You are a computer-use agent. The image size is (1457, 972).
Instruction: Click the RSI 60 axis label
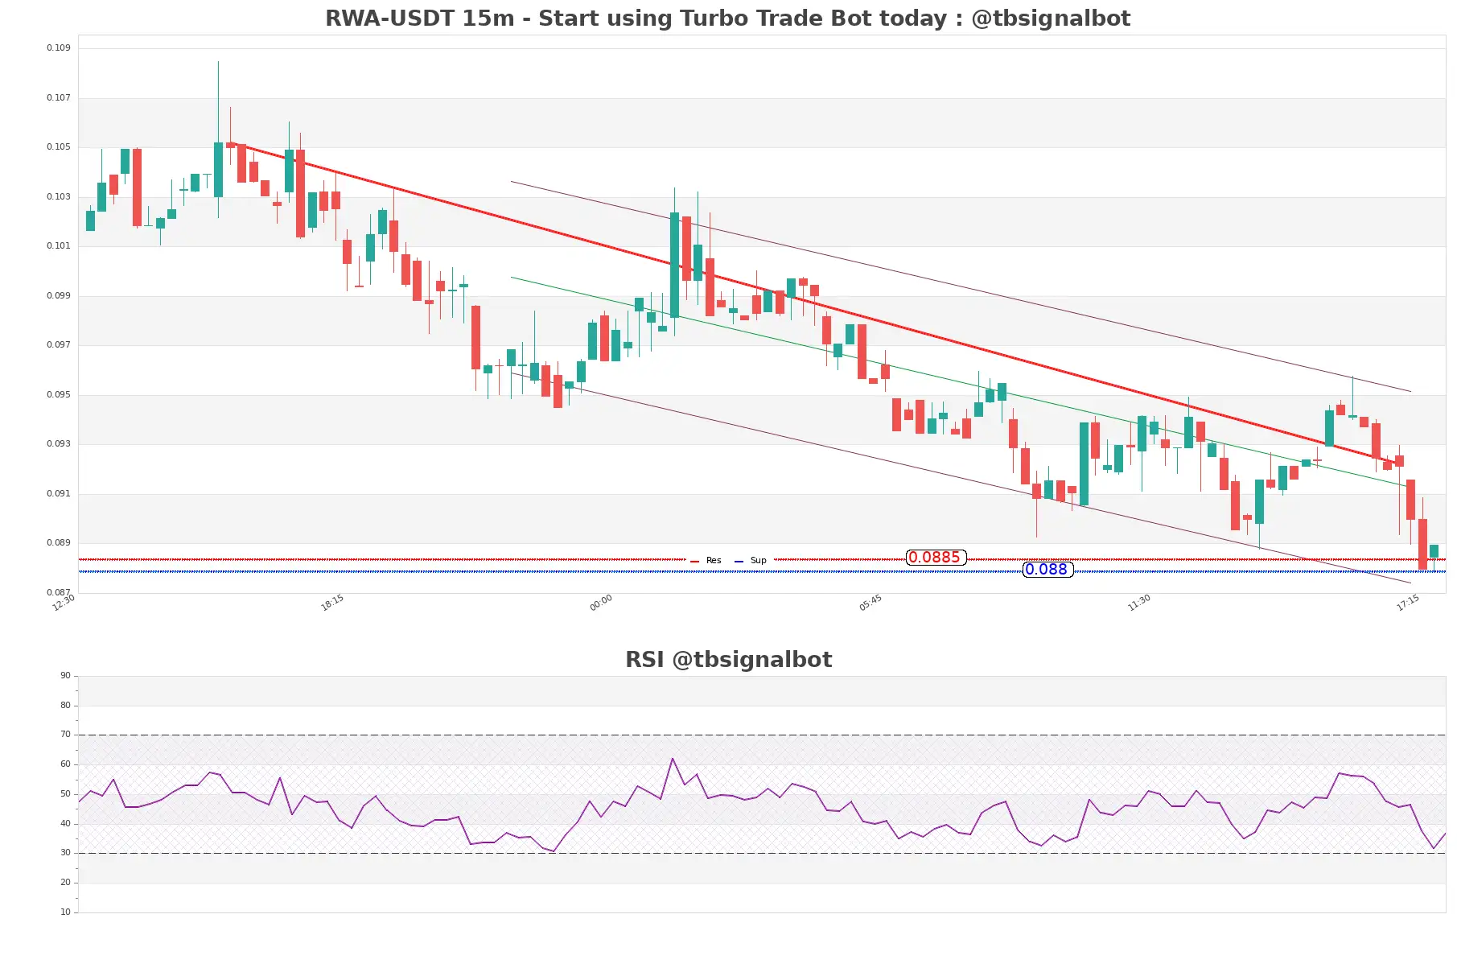tap(65, 764)
